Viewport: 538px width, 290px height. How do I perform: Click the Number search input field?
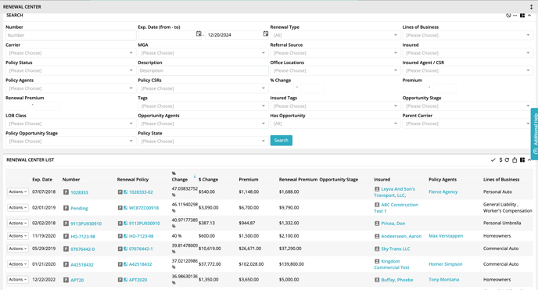coord(71,35)
